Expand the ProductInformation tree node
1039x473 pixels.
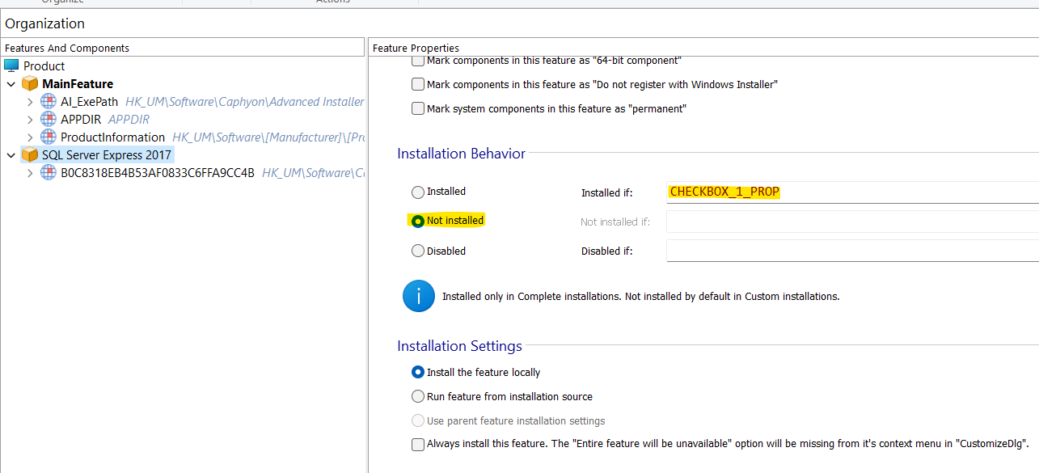pos(30,137)
